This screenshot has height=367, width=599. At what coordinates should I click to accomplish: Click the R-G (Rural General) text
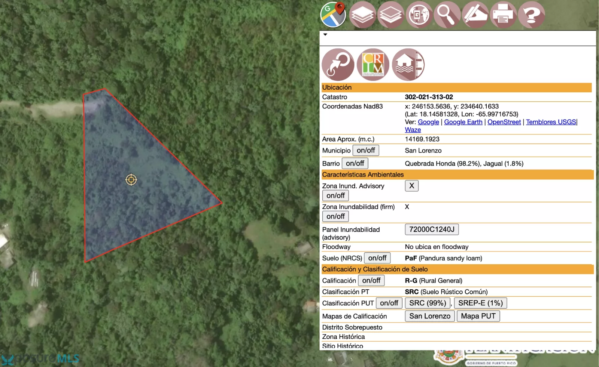coord(434,281)
